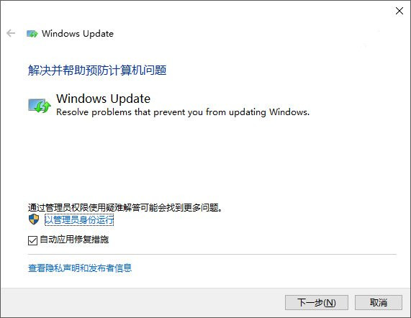Click the 自动应用修复措施 checkbox label text
Viewport: 411px width, 318px height.
tap(74, 240)
